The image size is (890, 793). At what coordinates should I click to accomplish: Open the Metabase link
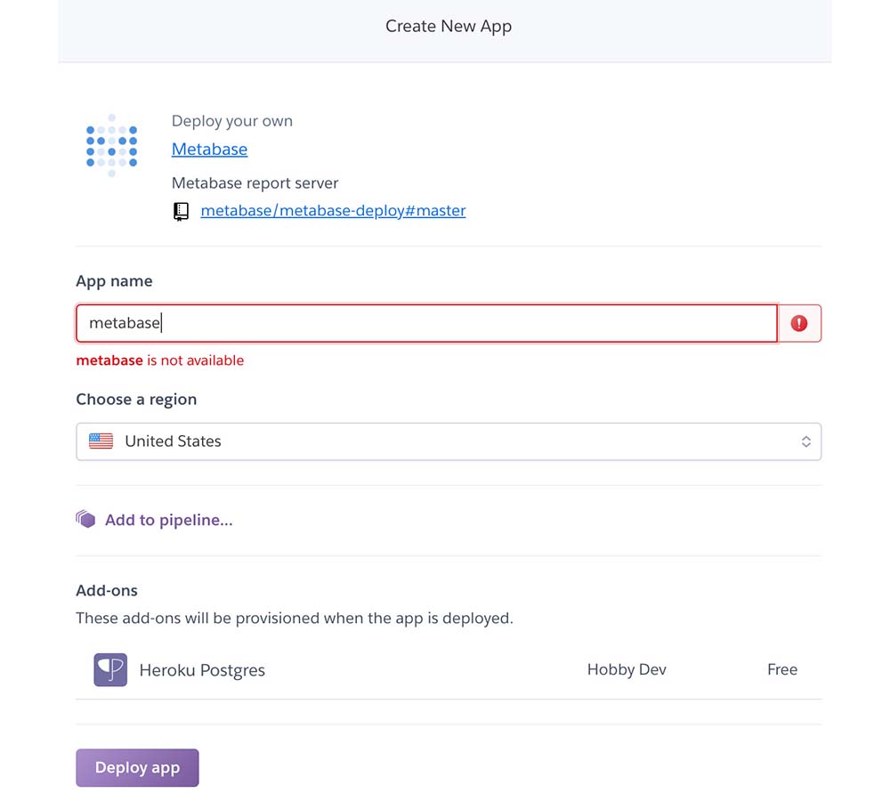coord(209,150)
